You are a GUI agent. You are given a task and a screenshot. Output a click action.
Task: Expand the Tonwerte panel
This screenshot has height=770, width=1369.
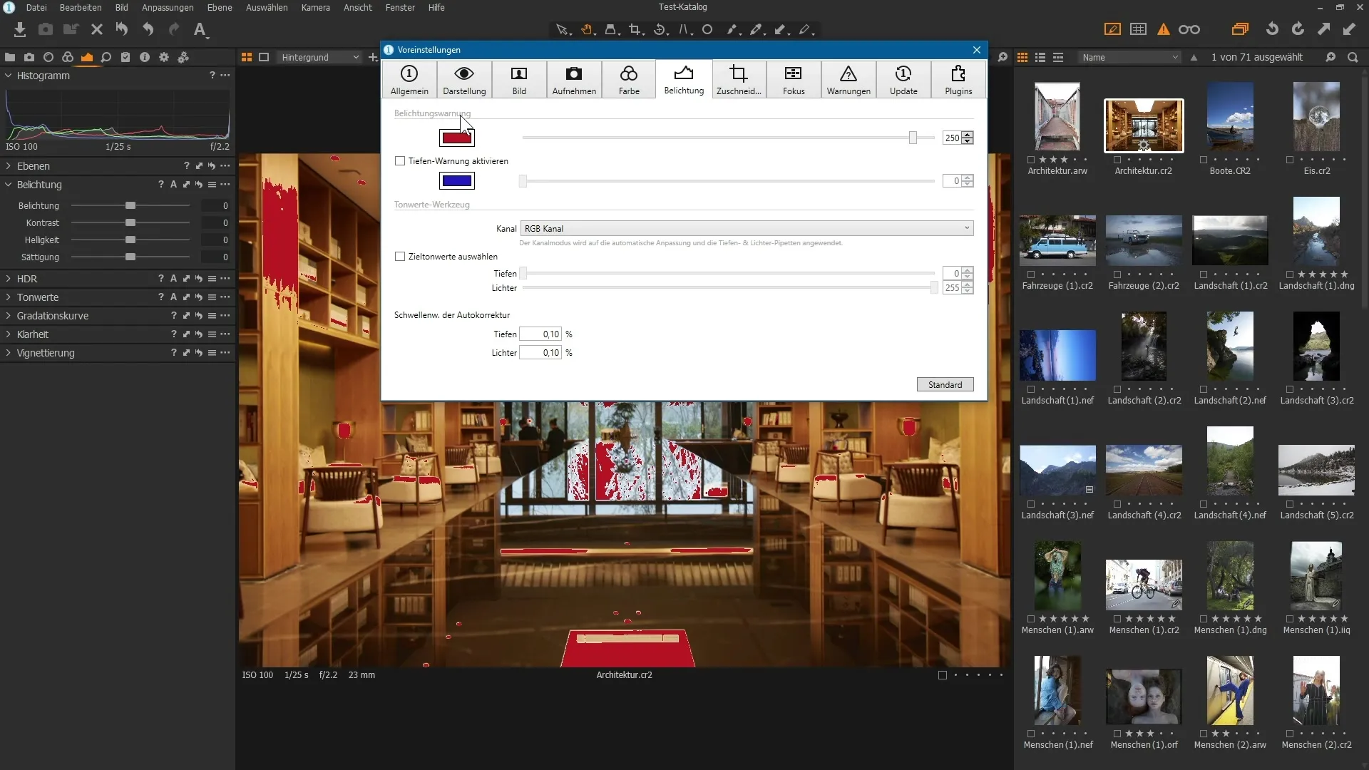point(9,297)
